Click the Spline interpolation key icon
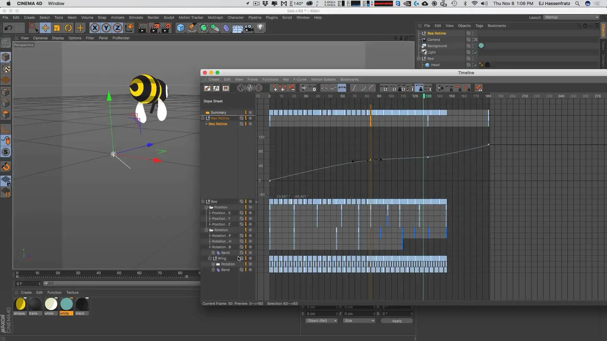607x341 pixels. coord(342,88)
